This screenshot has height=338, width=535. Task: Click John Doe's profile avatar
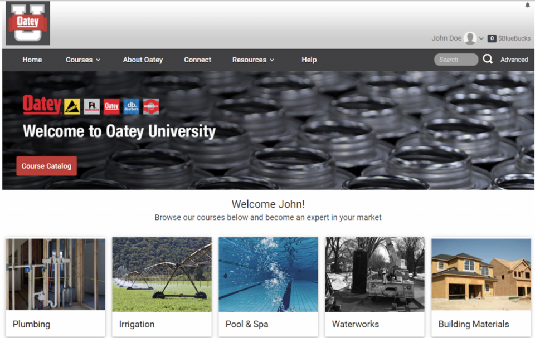pyautogui.click(x=470, y=38)
